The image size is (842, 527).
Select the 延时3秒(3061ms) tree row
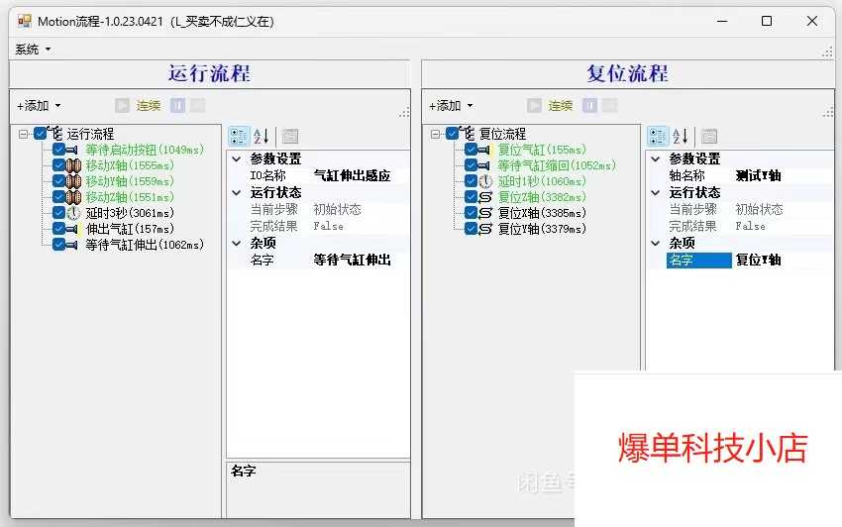pos(130,213)
